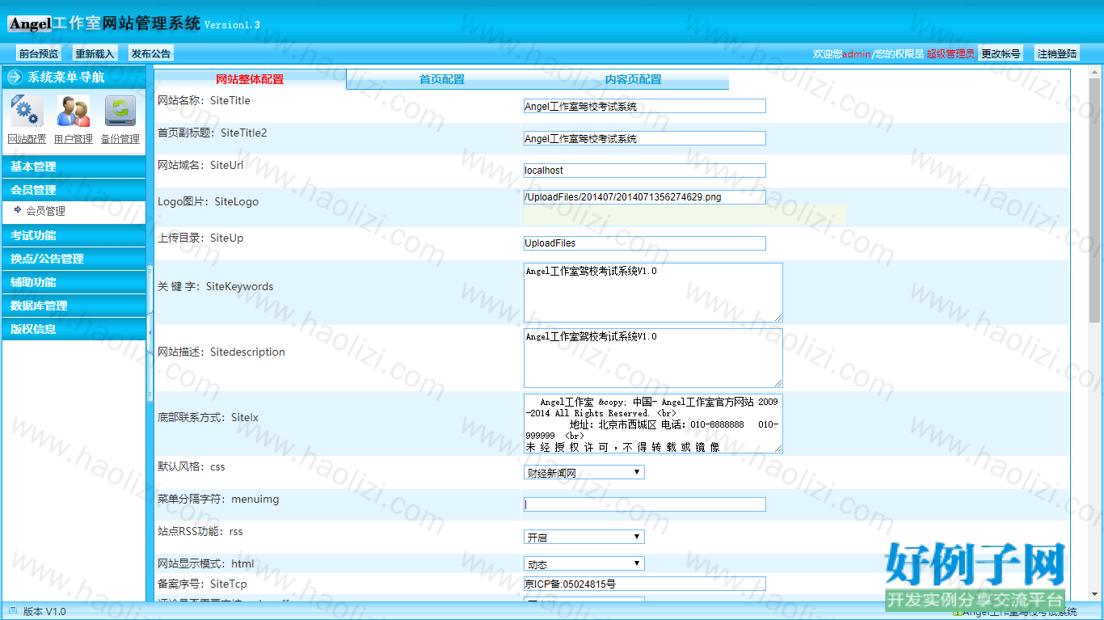Click the 超级管理员 role text
The height and width of the screenshot is (620, 1104).
pyautogui.click(x=950, y=54)
